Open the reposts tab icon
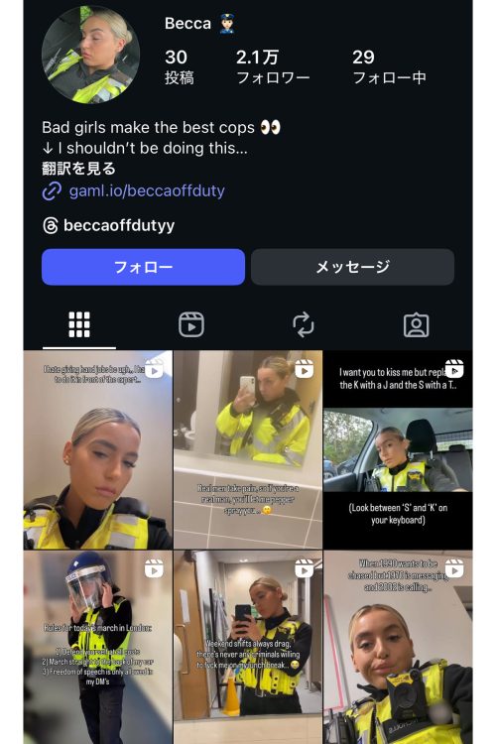496x744 pixels. [304, 325]
